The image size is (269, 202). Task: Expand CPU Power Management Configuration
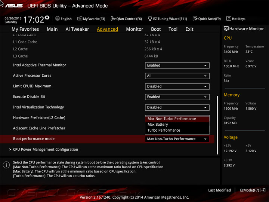click(46, 149)
